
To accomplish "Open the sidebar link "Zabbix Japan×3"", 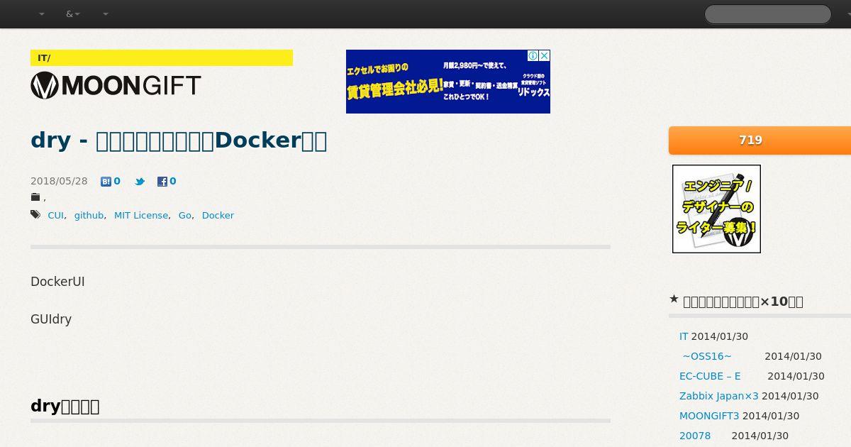I will point(719,396).
